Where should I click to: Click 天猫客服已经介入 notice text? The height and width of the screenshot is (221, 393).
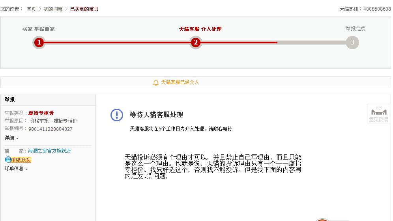click(x=180, y=82)
